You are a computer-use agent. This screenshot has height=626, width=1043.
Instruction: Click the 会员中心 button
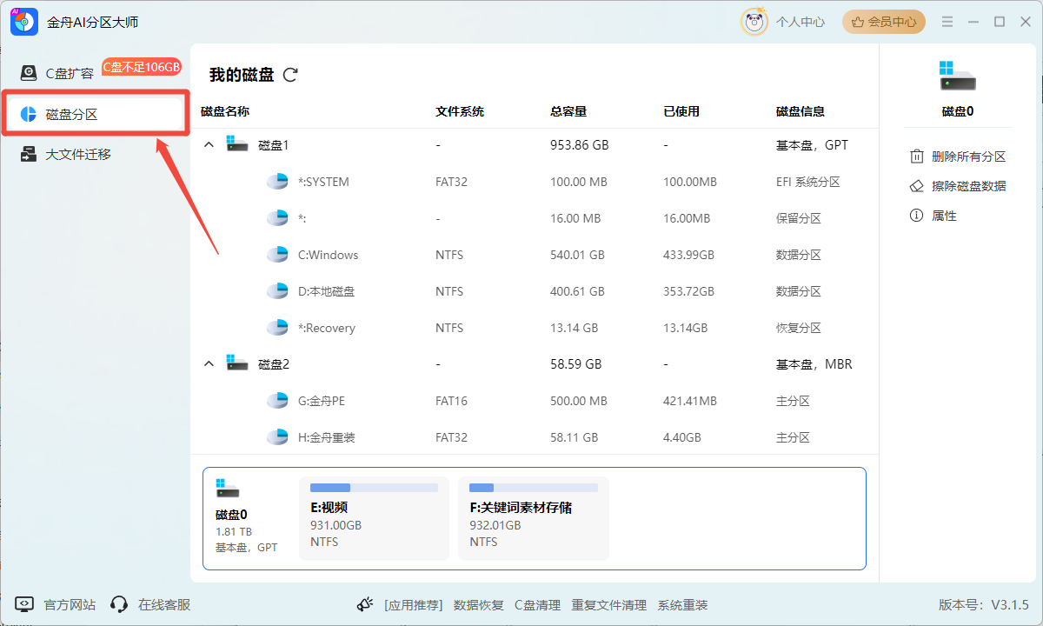[883, 22]
